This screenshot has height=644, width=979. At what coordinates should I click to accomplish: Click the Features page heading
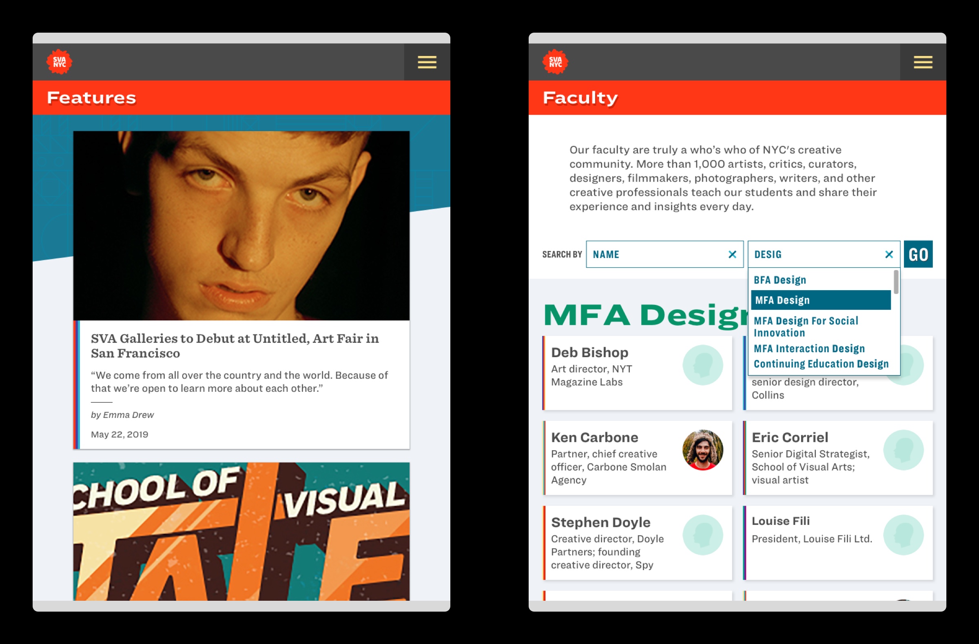click(91, 98)
